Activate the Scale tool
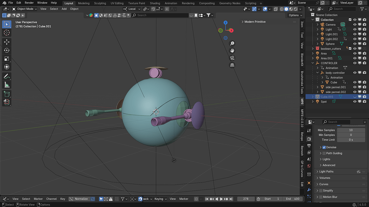The image size is (369, 207). coord(6,59)
